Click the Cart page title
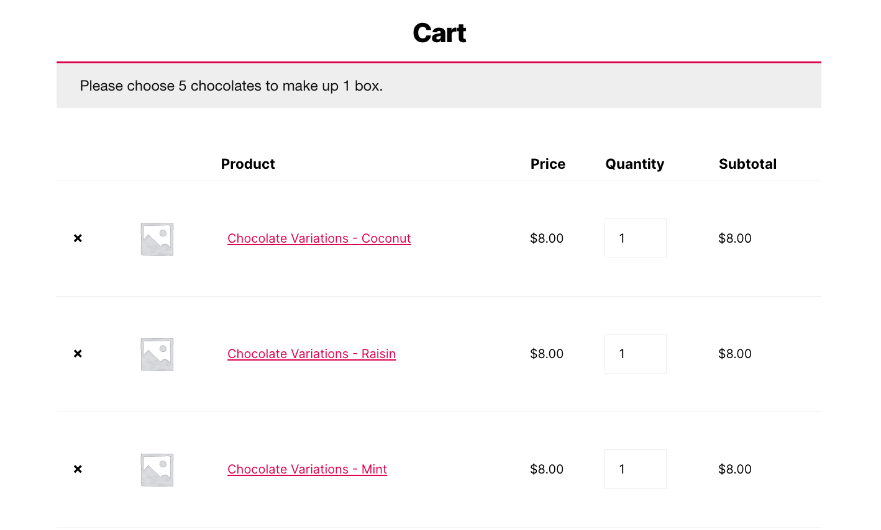Image resolution: width=881 pixels, height=530 pixels. [x=439, y=33]
